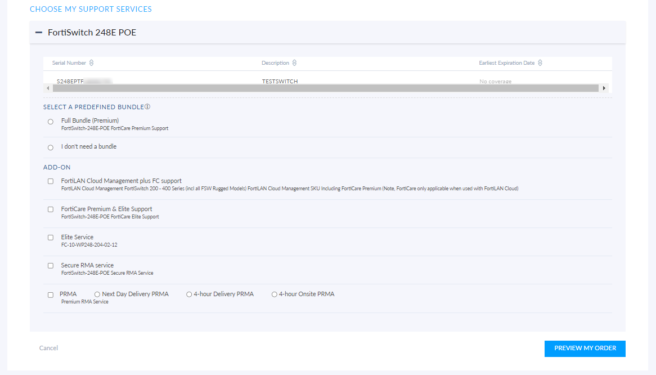
Task: Select Next Day Delivery PRMA
Action: [96, 294]
